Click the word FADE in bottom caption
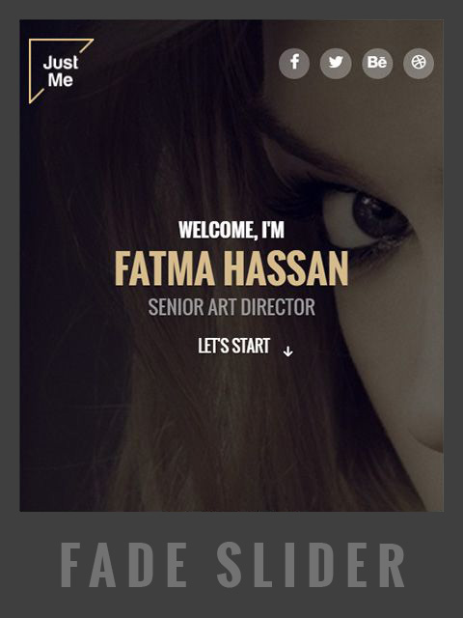Image resolution: width=463 pixels, height=618 pixels. [123, 565]
